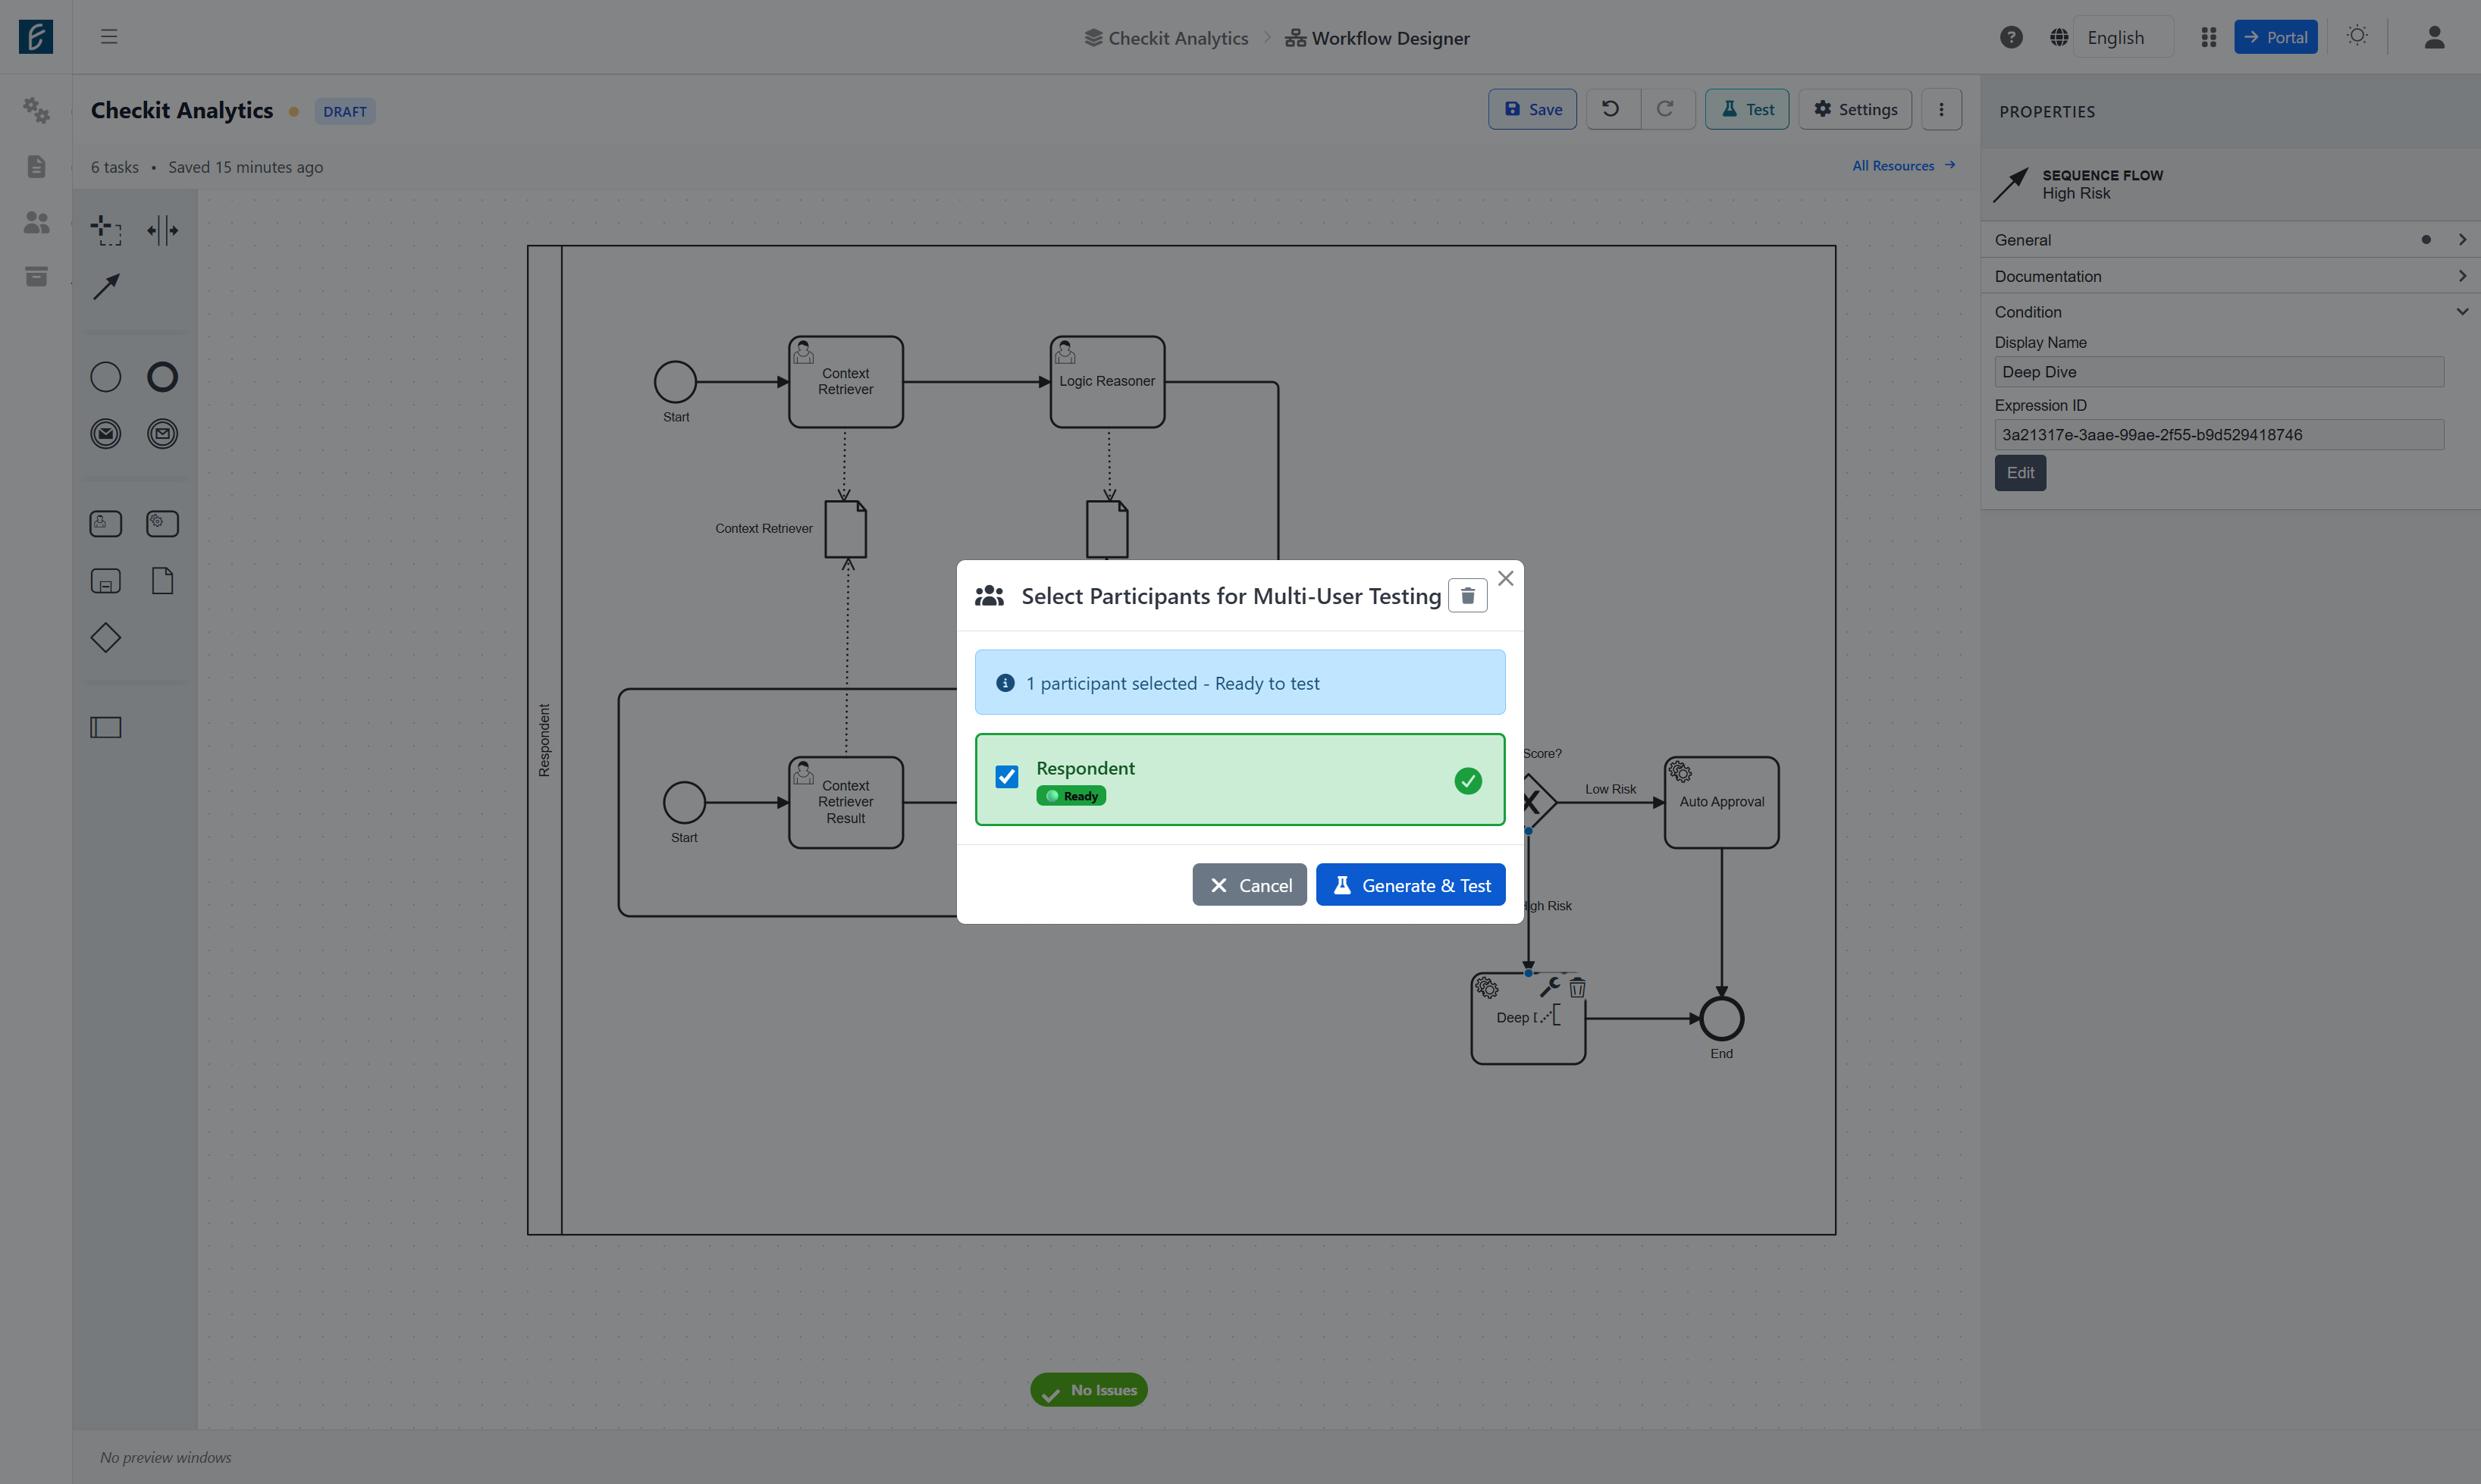
Task: Toggle the hamburger navigation menu
Action: click(x=109, y=37)
